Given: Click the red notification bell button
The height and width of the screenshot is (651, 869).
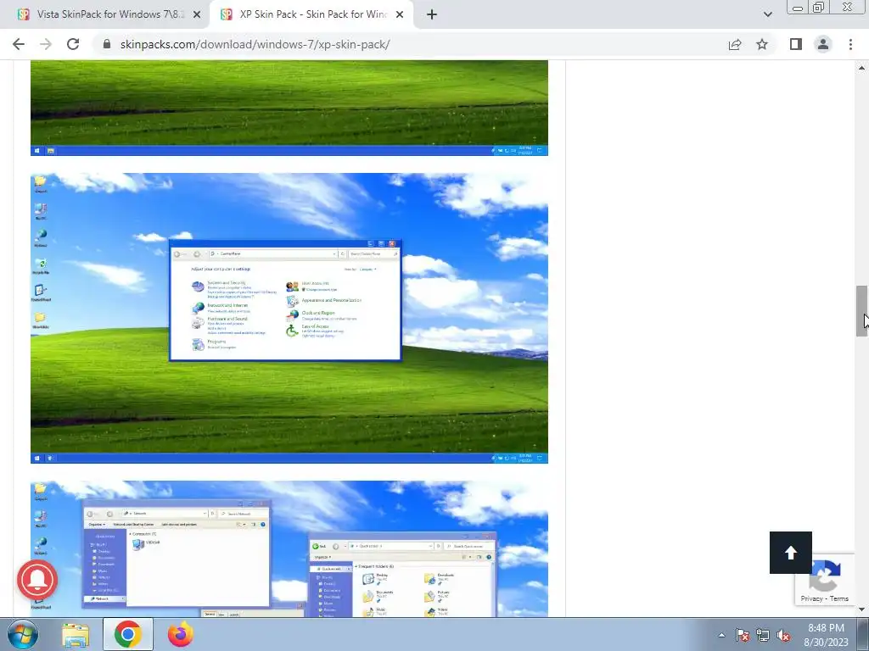Looking at the screenshot, I should (37, 580).
